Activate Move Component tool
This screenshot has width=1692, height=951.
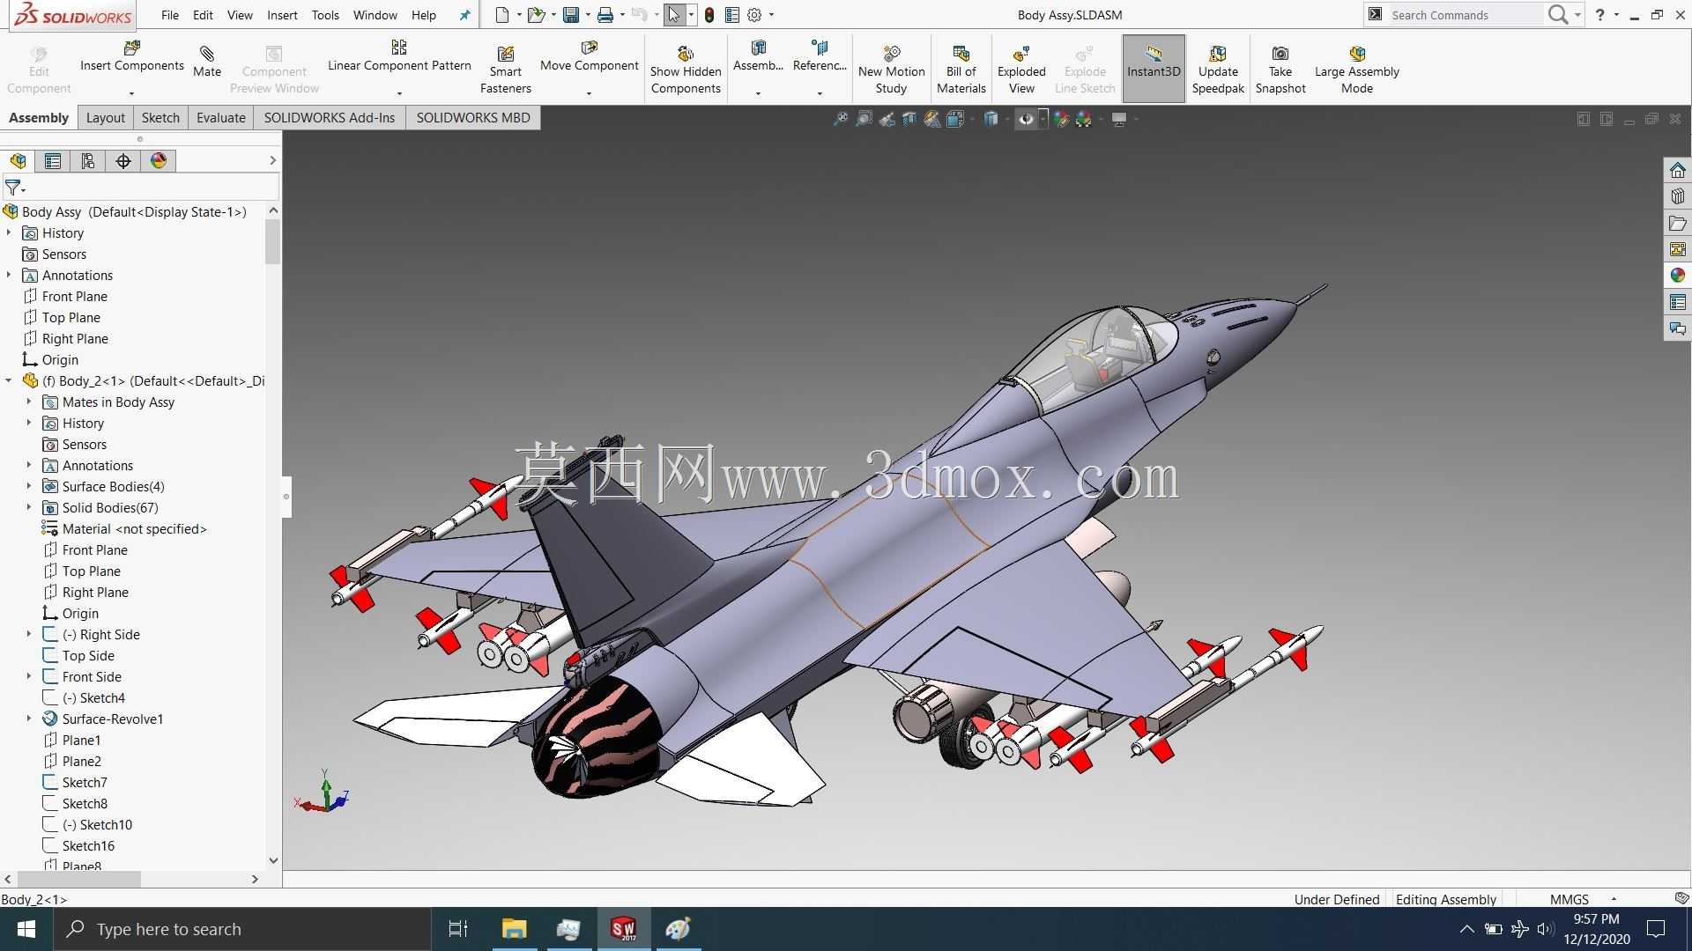tap(589, 55)
